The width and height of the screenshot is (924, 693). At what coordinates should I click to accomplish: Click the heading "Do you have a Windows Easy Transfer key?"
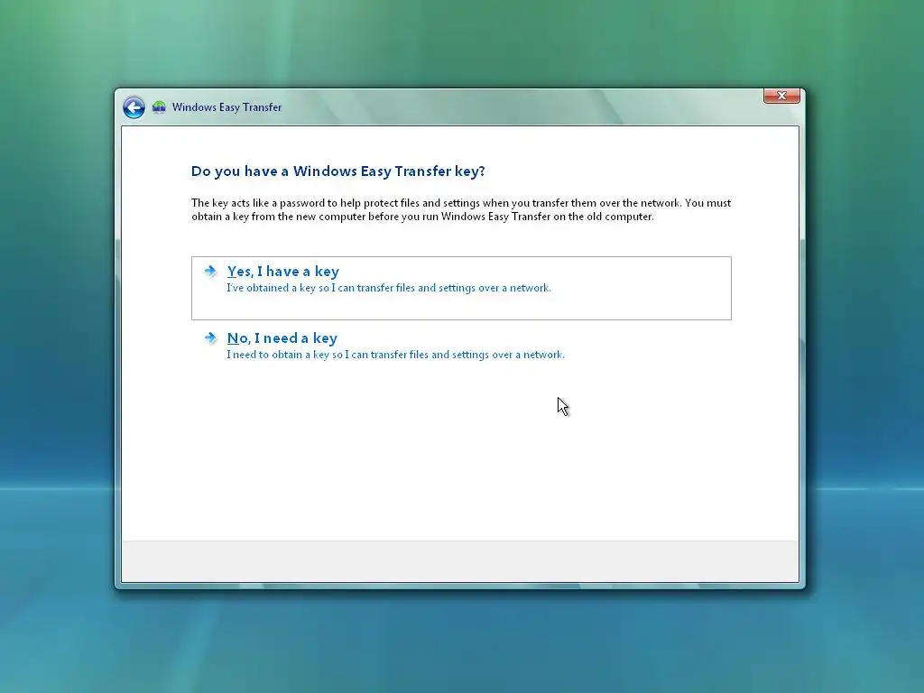pos(338,171)
